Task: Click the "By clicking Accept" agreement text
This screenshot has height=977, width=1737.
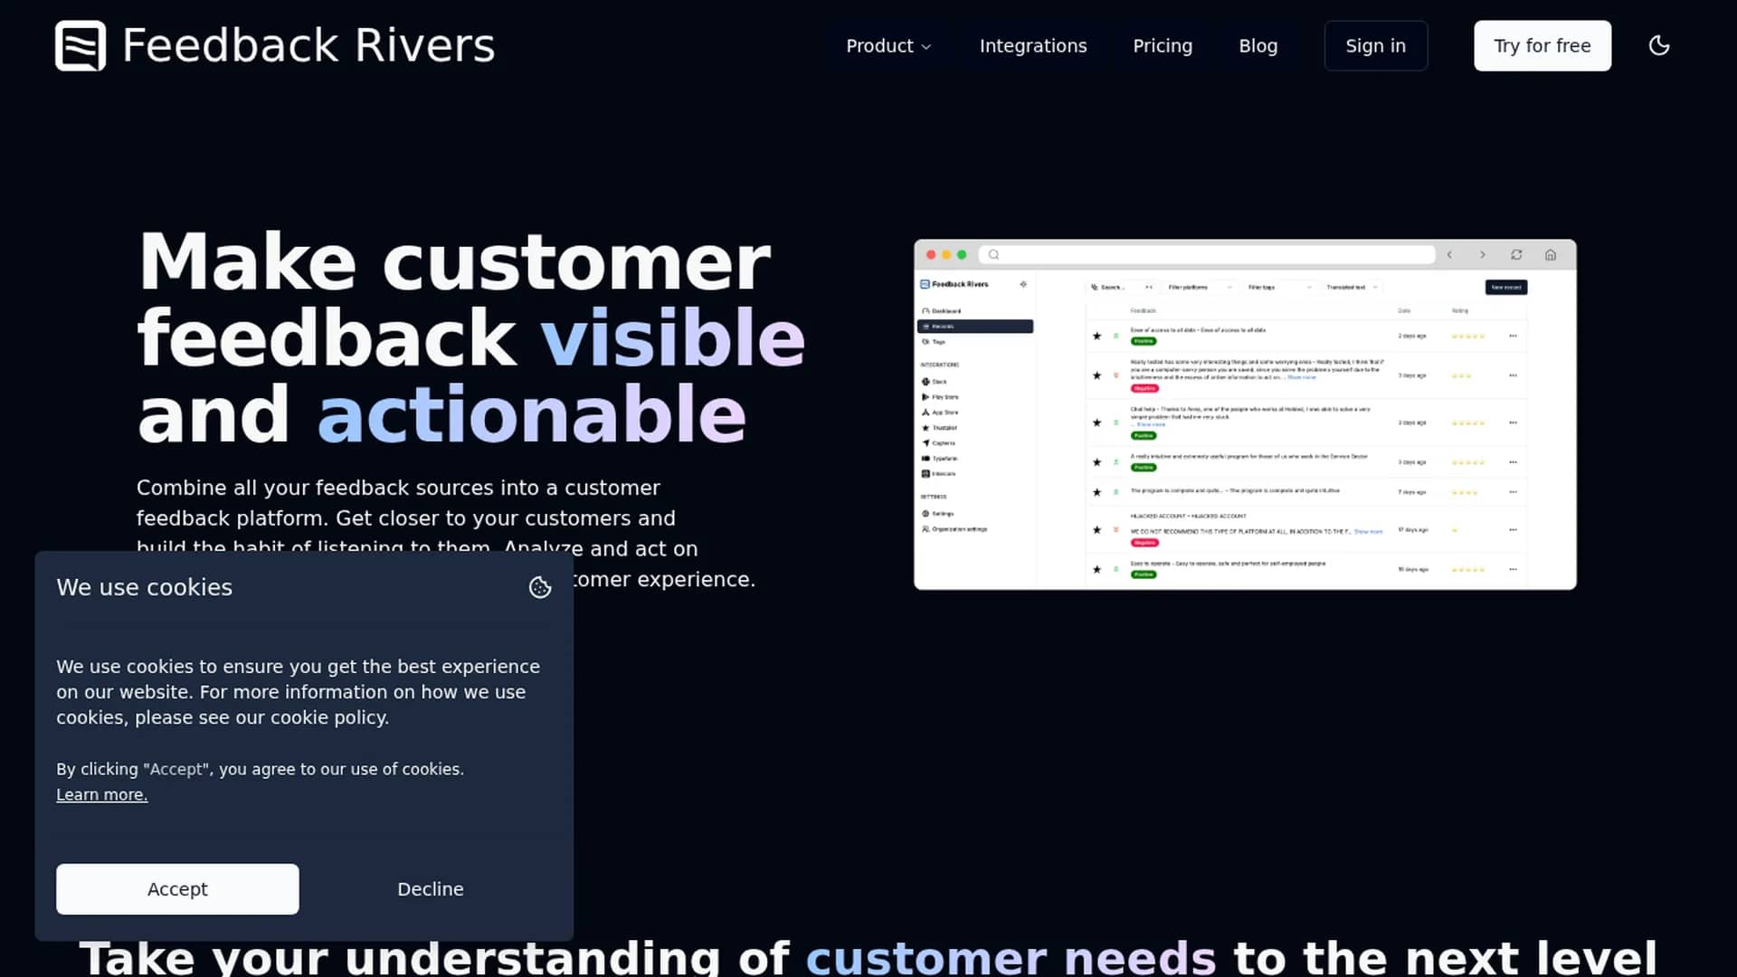Action: tap(260, 769)
